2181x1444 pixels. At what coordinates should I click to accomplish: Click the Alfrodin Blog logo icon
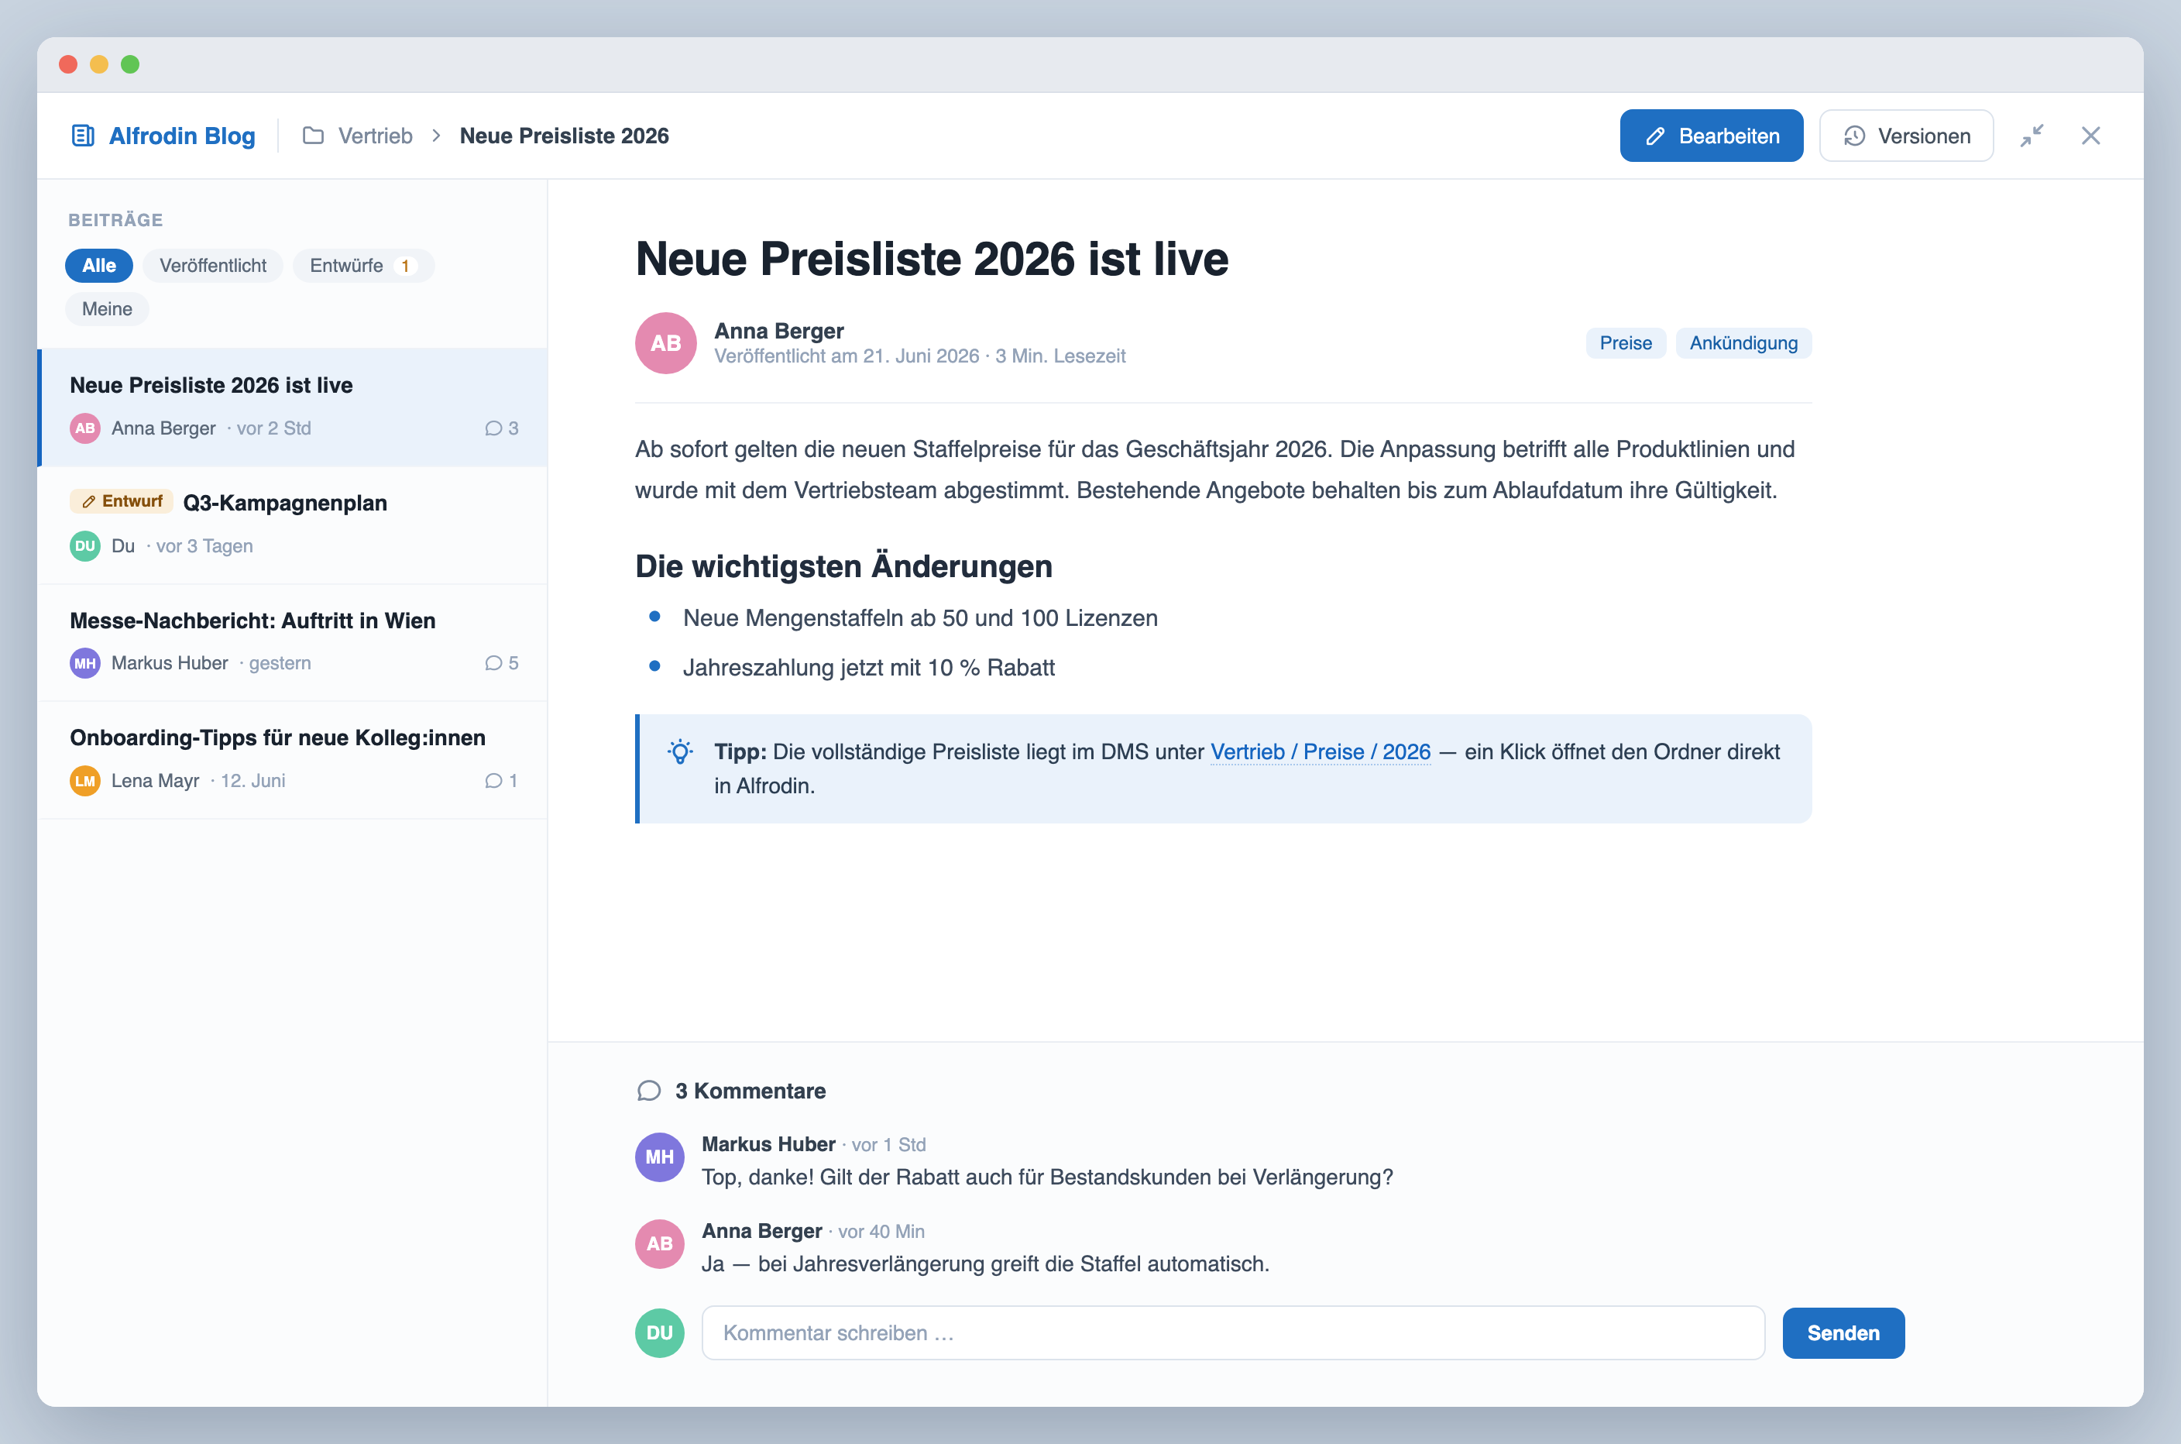pos(83,136)
